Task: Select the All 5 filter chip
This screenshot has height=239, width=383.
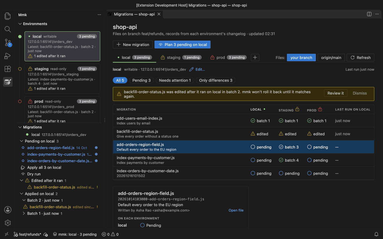Action: pos(120,80)
